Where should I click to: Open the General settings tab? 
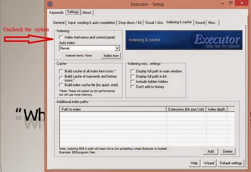(x=59, y=23)
